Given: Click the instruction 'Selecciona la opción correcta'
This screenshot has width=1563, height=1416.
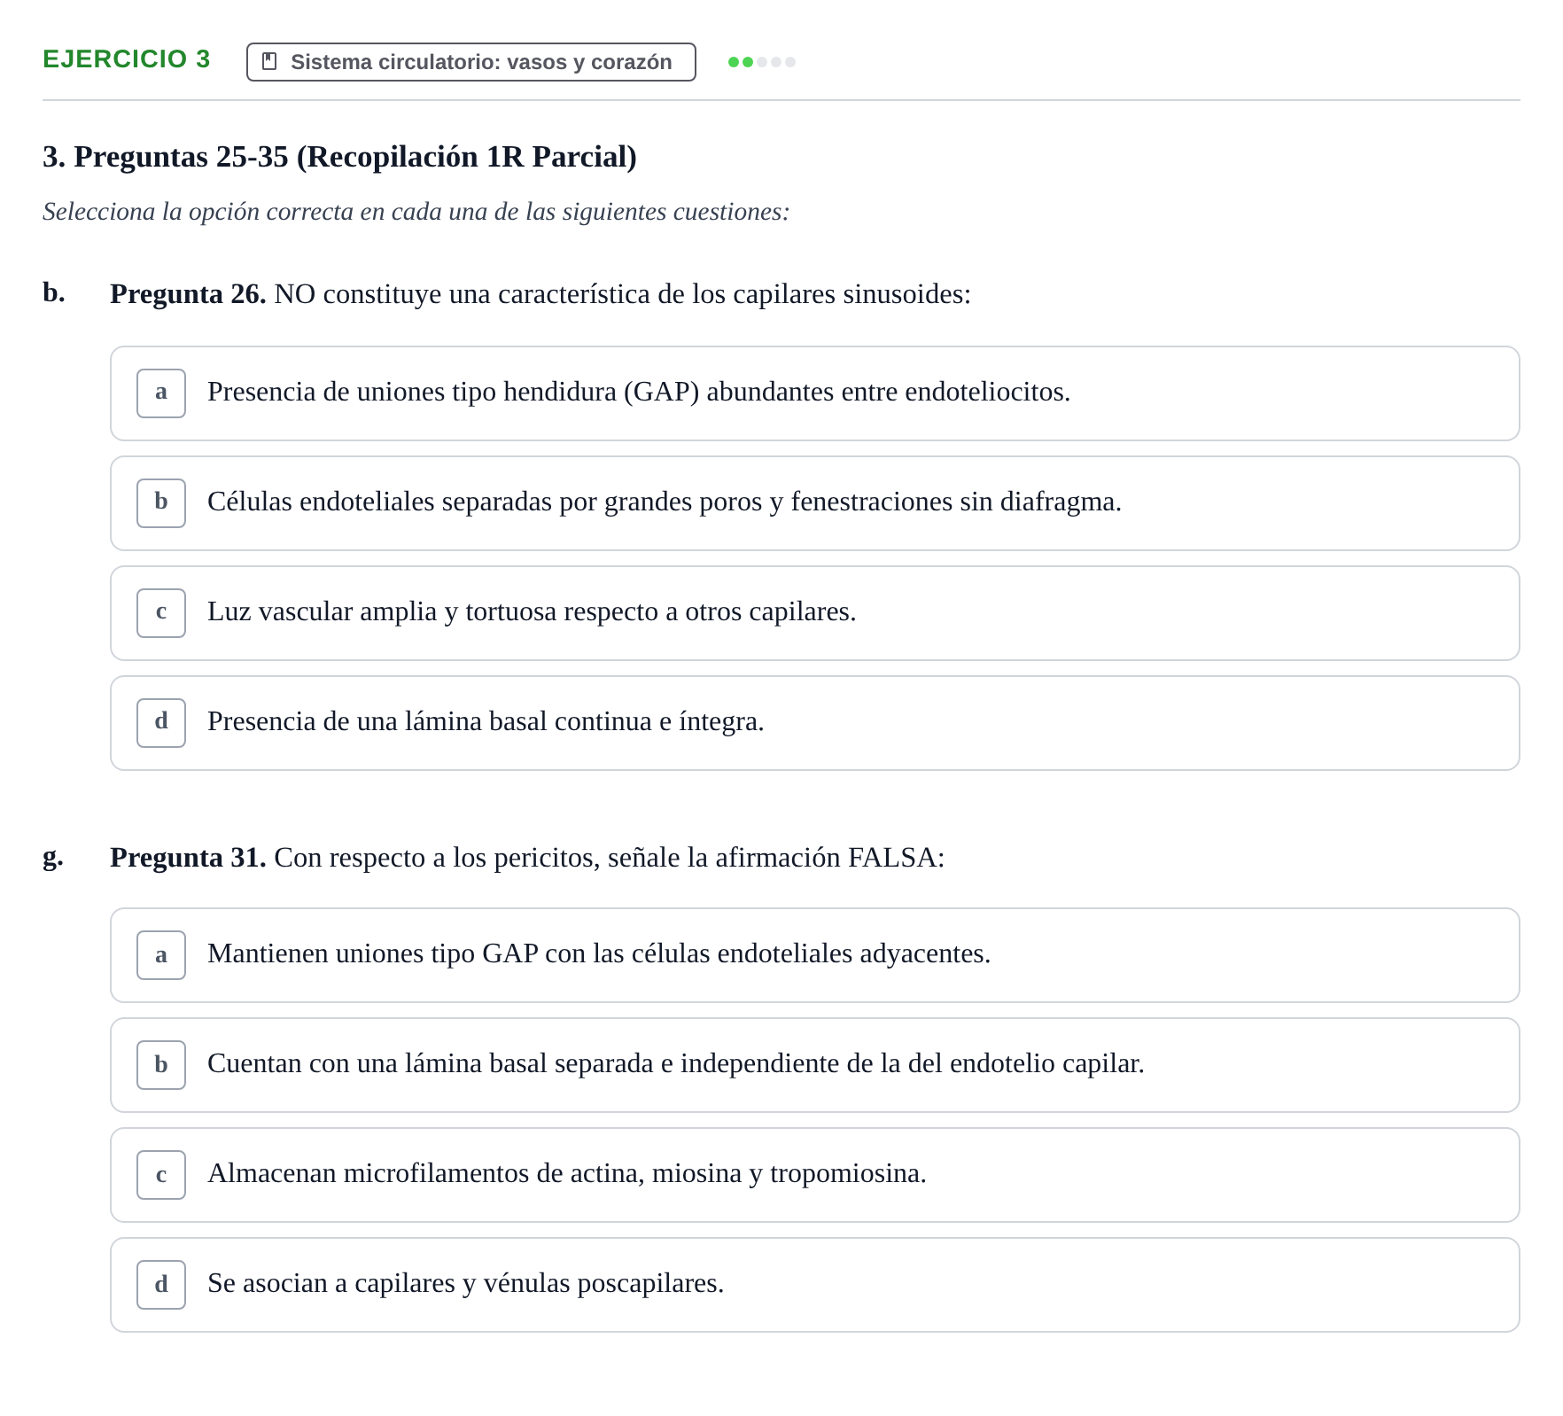Looking at the screenshot, I should 416,212.
